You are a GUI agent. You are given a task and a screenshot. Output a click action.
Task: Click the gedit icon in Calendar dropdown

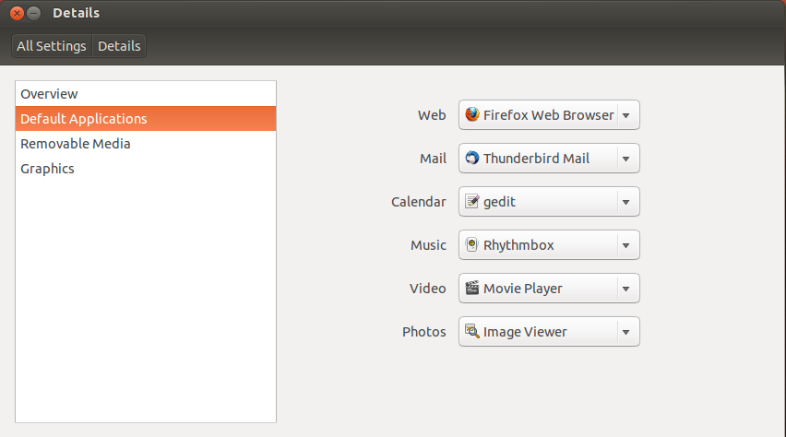(x=471, y=202)
